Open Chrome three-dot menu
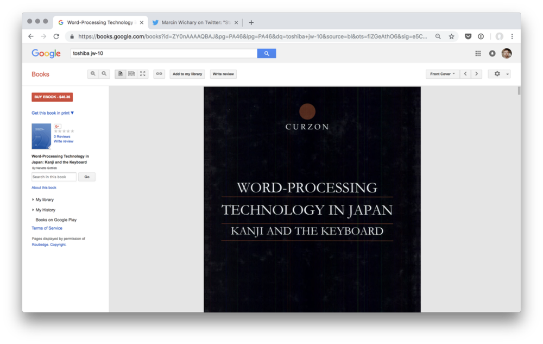The width and height of the screenshot is (543, 344). coord(512,36)
